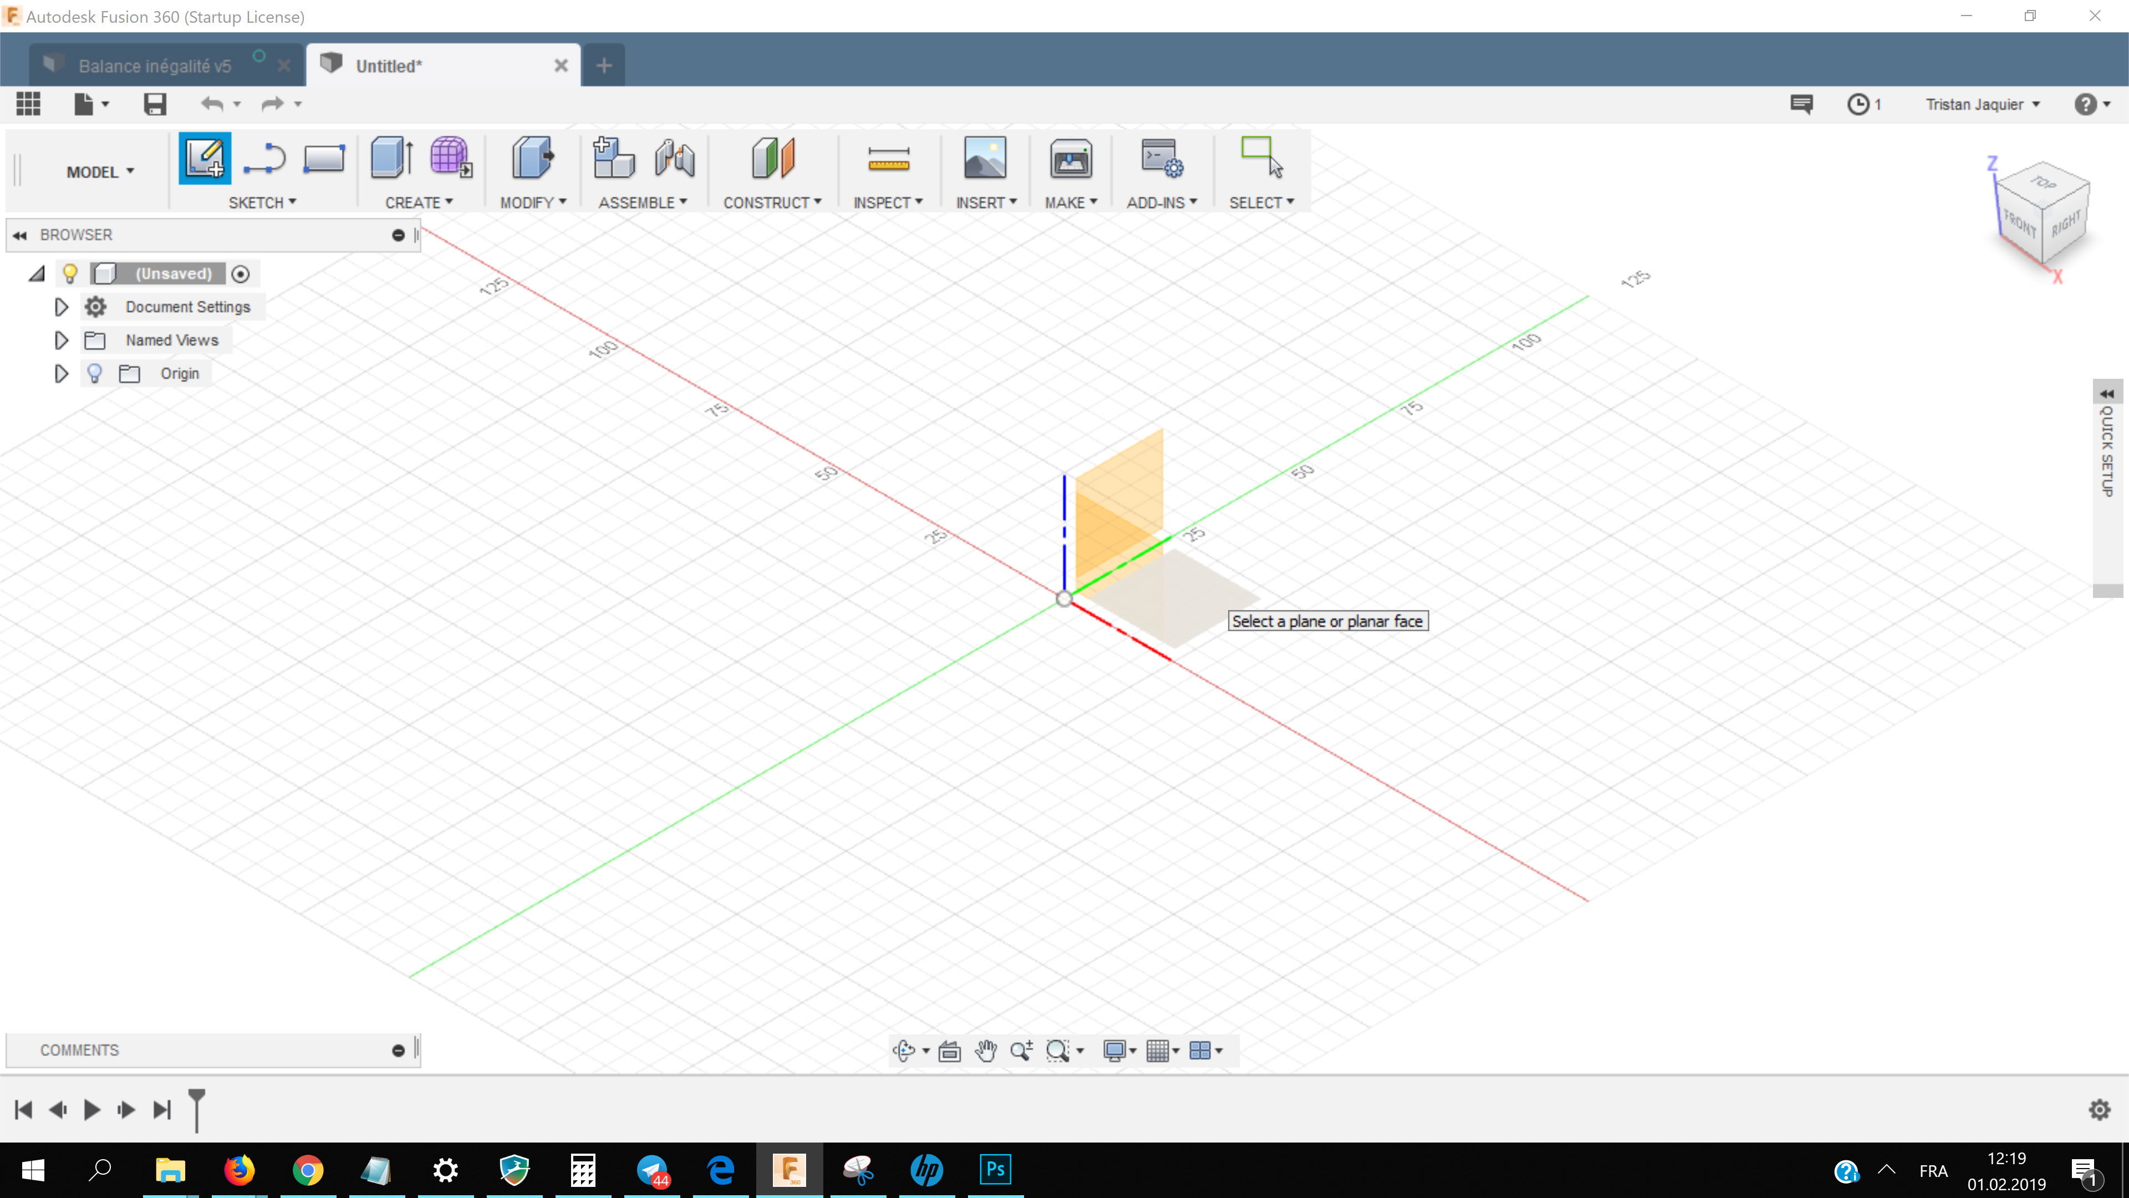Open the comments notification icon
Screen dimensions: 2129x1198
pos(1801,104)
